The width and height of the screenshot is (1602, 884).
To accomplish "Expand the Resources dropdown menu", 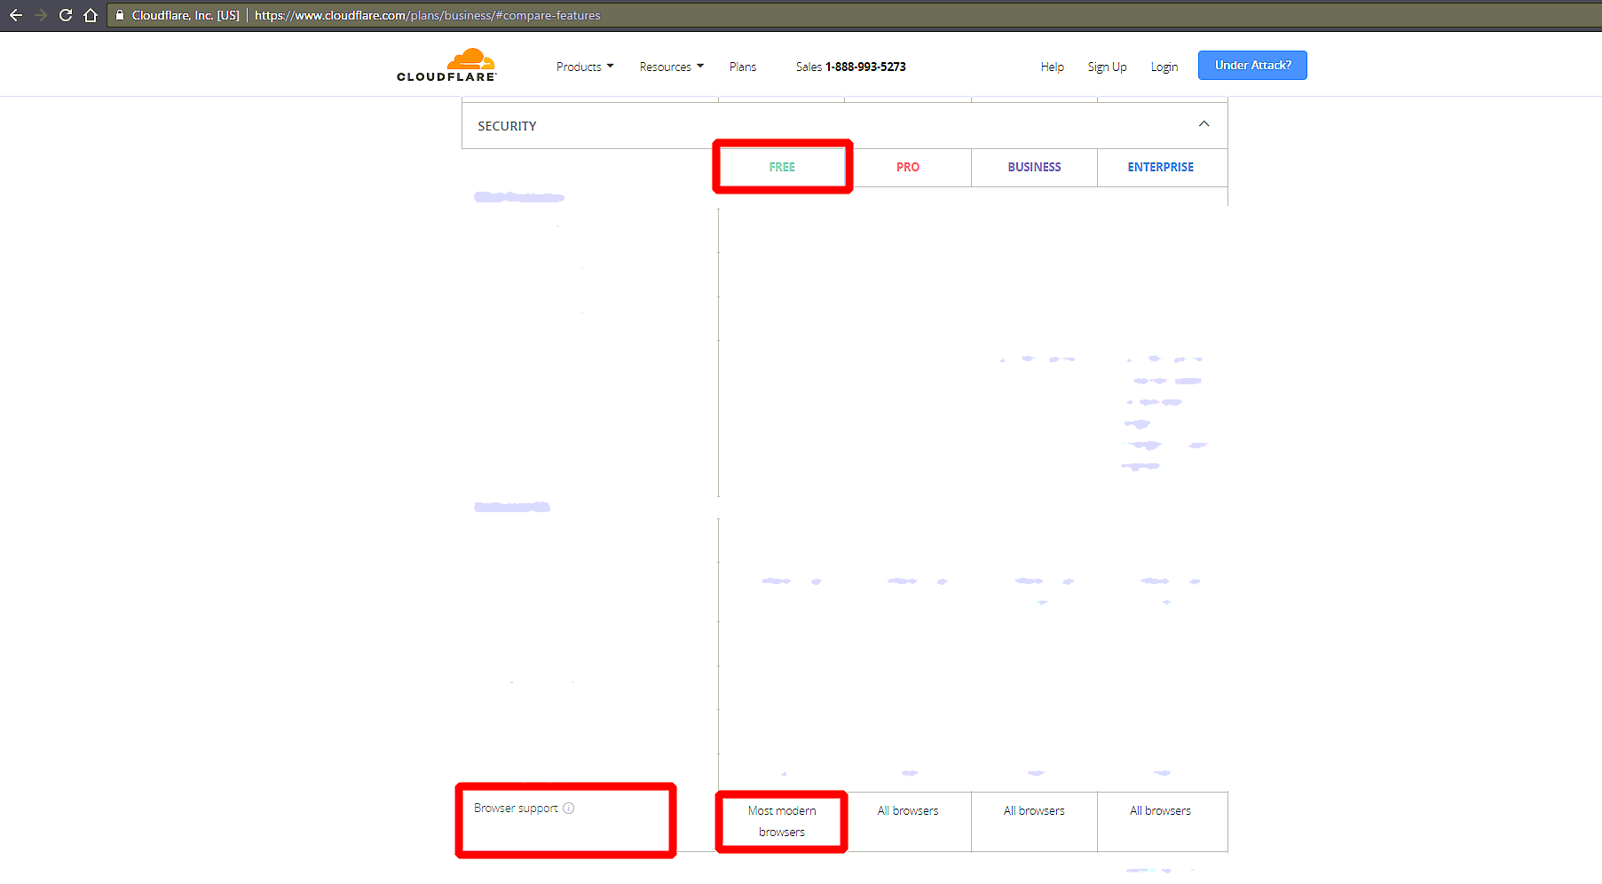I will click(x=671, y=67).
